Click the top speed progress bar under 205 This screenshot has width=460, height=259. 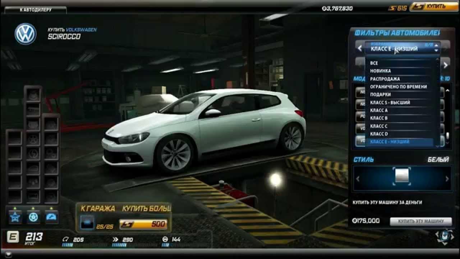click(x=68, y=245)
